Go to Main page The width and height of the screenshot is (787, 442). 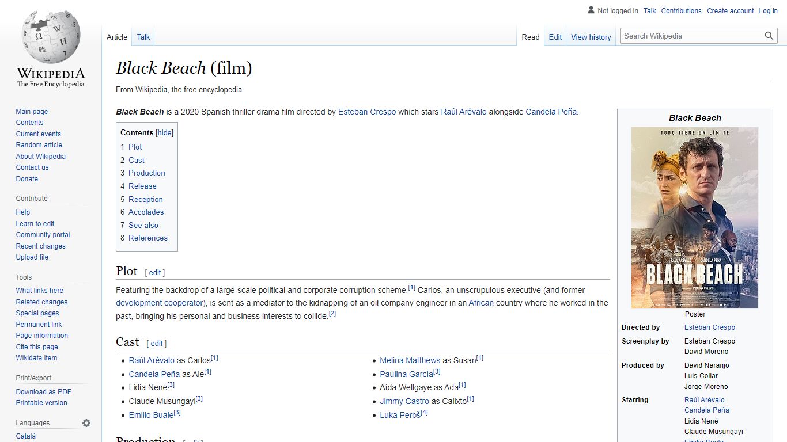point(32,112)
